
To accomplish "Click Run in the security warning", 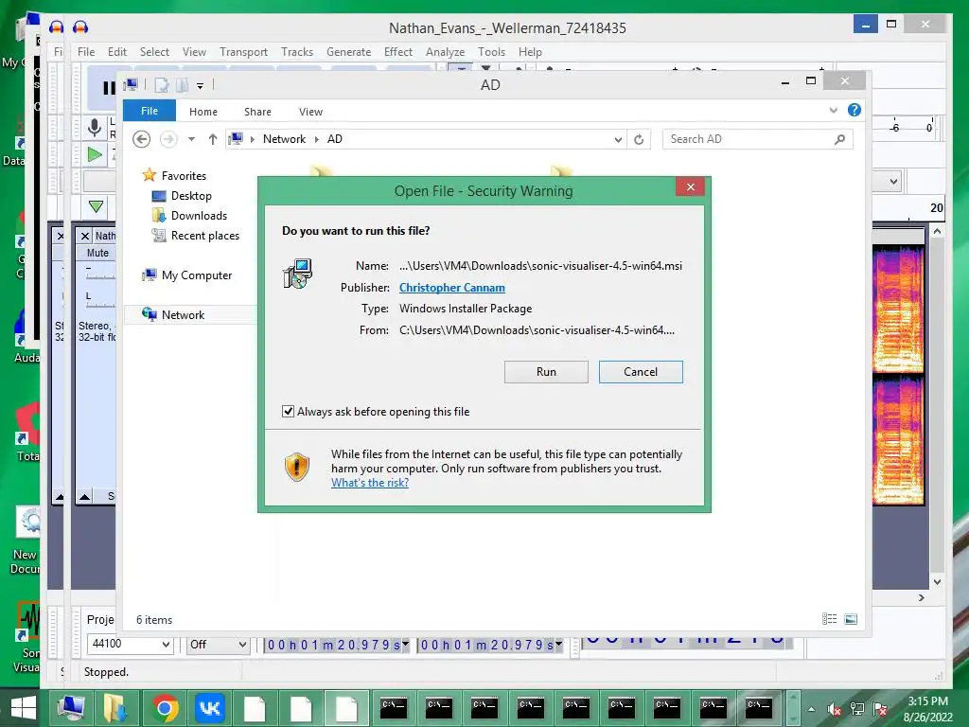I will tap(546, 371).
